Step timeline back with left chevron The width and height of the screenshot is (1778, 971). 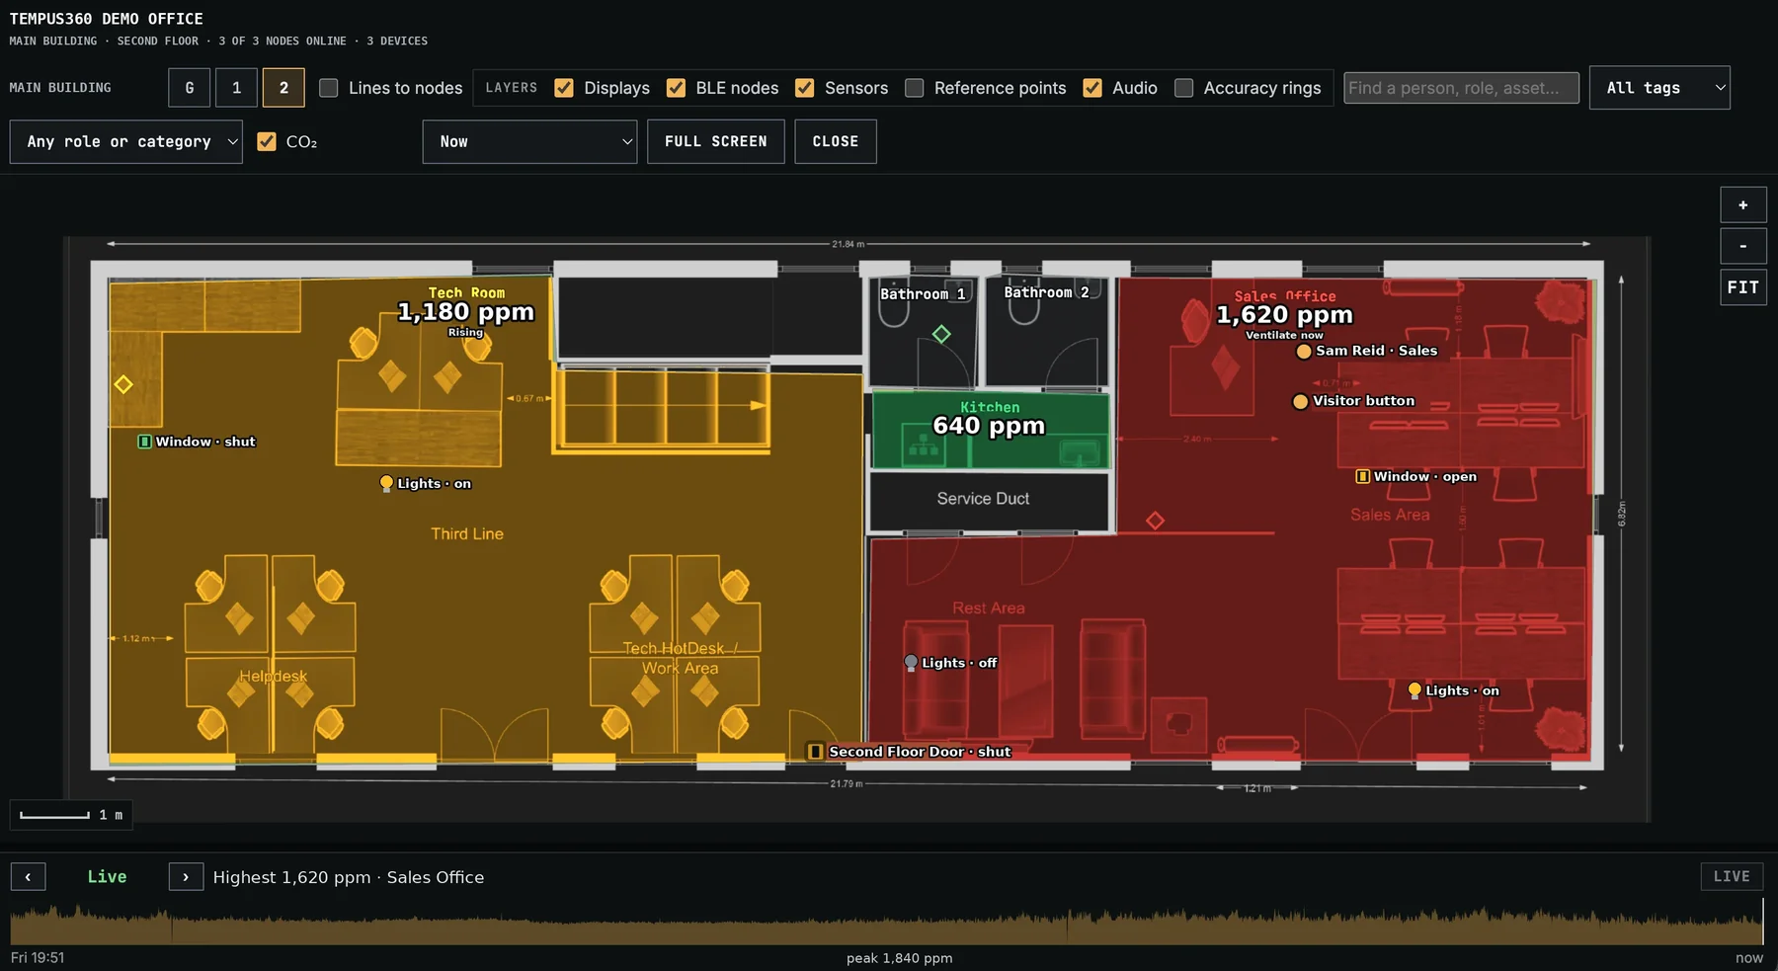[28, 877]
